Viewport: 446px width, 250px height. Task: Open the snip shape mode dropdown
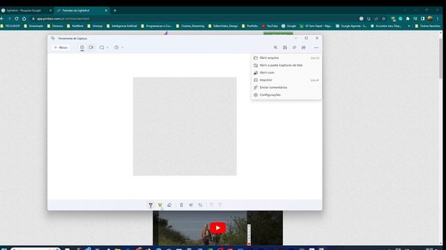pos(104,47)
